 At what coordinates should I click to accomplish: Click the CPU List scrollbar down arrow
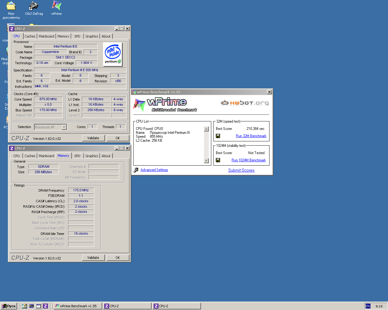206,161
